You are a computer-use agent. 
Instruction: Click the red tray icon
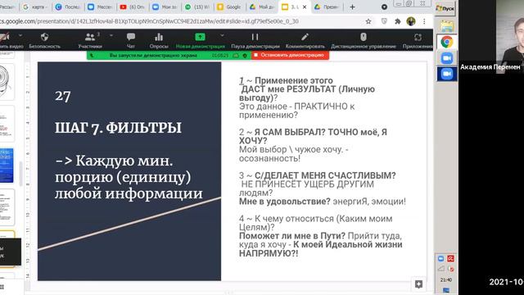[x=451, y=259]
